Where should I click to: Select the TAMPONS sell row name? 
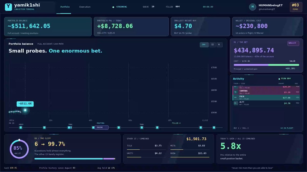point(244,91)
